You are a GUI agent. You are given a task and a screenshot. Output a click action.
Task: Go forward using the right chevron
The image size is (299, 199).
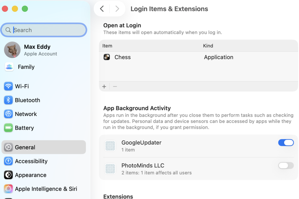click(117, 9)
